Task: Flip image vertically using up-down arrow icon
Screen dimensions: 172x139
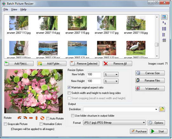Action: pyautogui.click(x=37, y=118)
